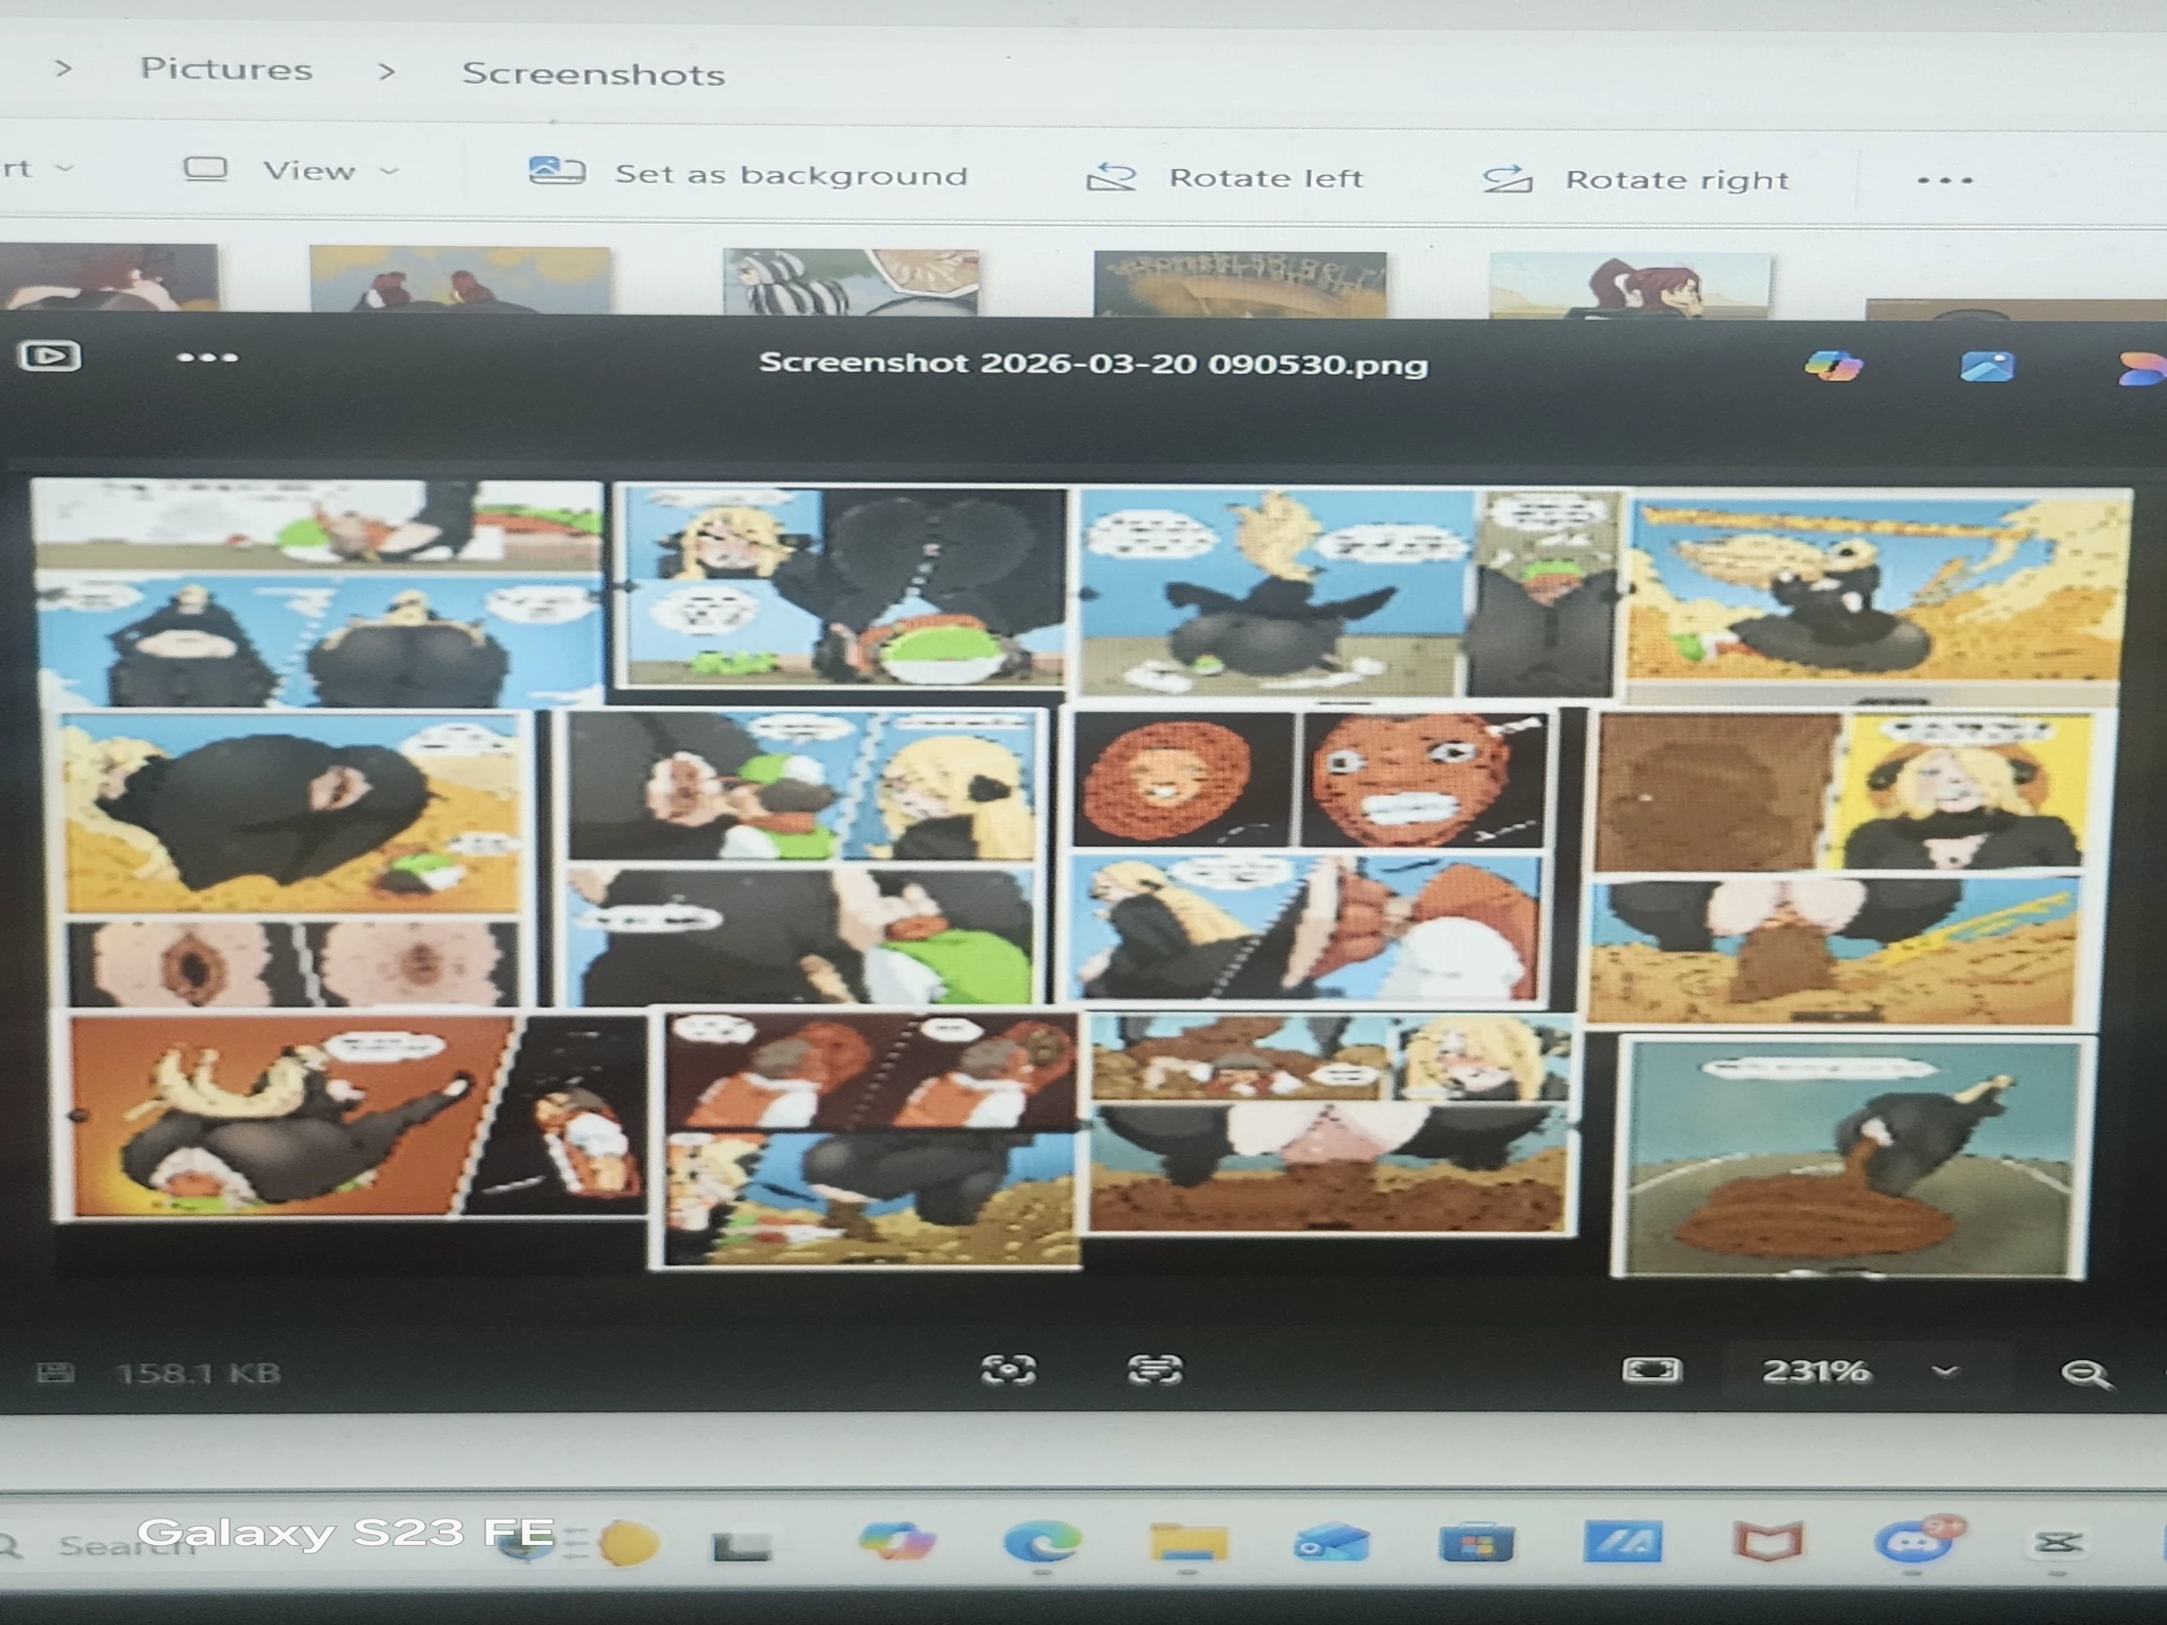Open the Photos viewer three-dot menu
Viewport: 2167px width, 1625px height.
(207, 357)
